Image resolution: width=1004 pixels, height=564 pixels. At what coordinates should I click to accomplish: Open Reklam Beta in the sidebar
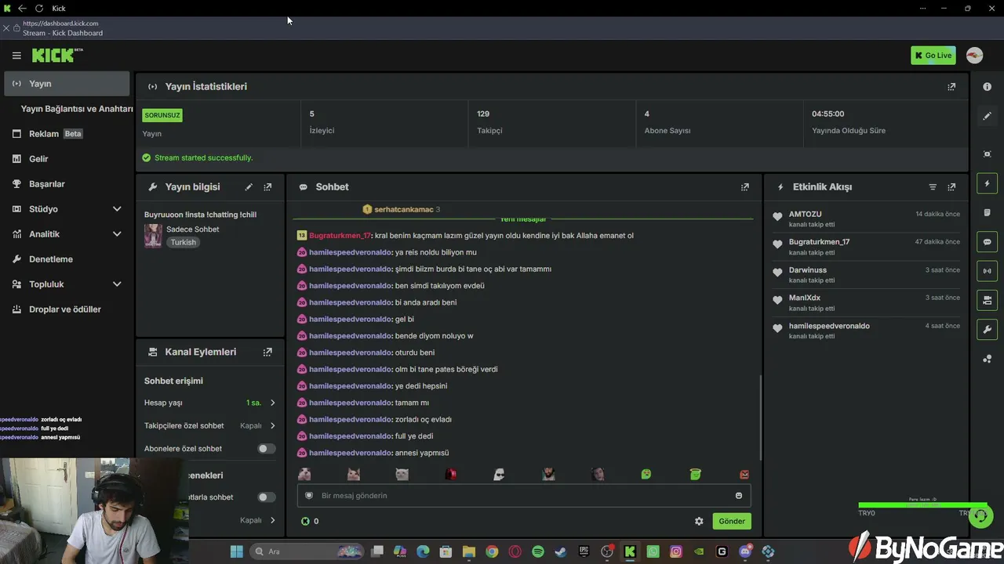coord(67,134)
